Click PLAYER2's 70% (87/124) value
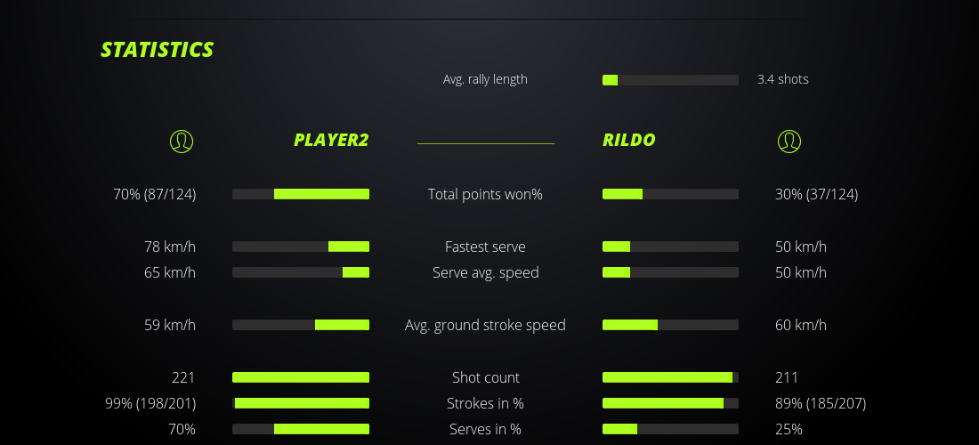Screen dimensions: 979x445 (x=155, y=194)
